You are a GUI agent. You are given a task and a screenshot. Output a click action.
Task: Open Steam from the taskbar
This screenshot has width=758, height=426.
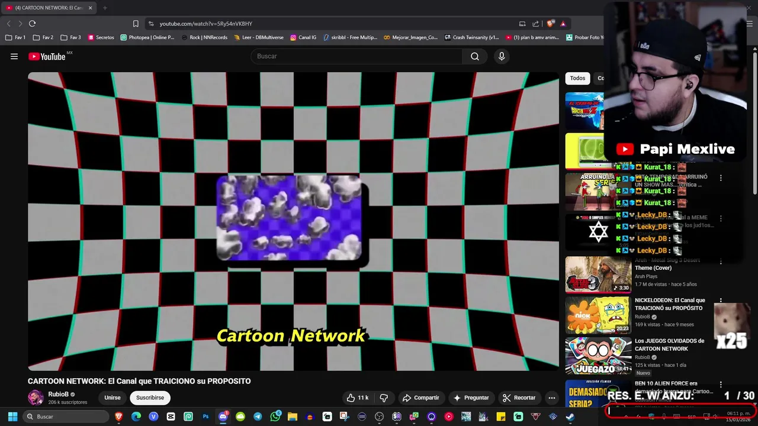tap(570, 417)
